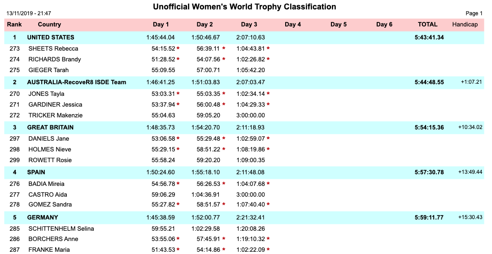Image resolution: width=492 pixels, height=254 pixels.
Task: Click the red asterisk after DANIELS Jane's Day 3 time
Action: [x=268, y=139]
